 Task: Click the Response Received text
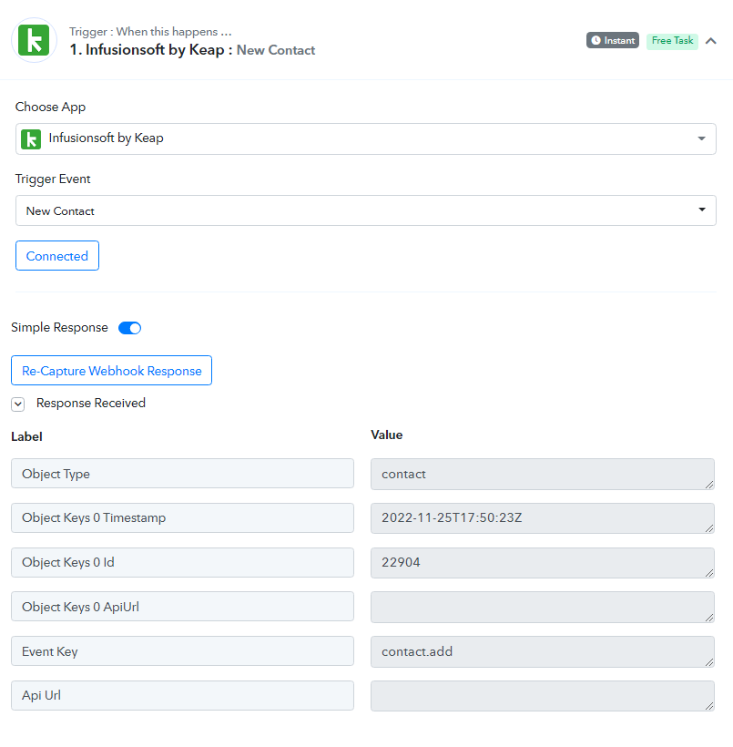click(x=91, y=403)
